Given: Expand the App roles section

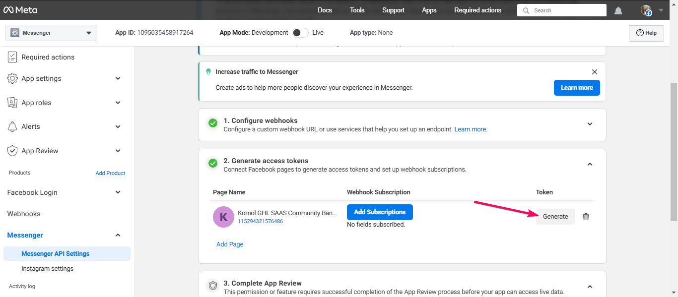Looking at the screenshot, I should coord(118,103).
